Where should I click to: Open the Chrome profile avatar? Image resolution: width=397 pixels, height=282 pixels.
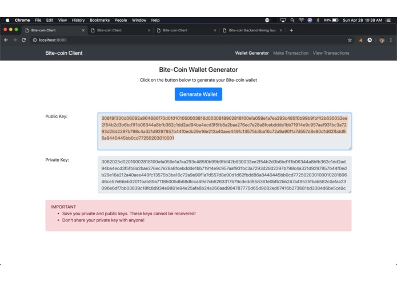[x=382, y=40]
